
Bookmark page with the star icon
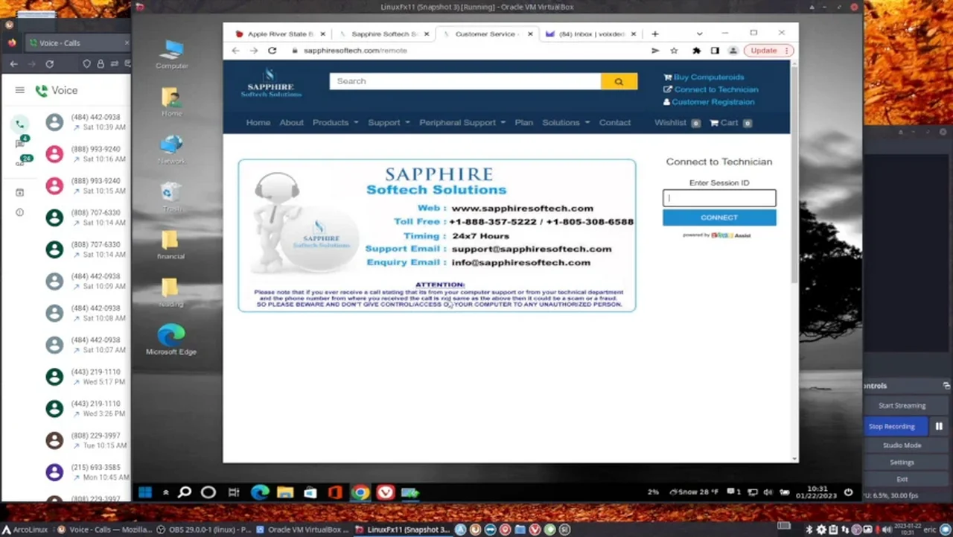coord(675,51)
